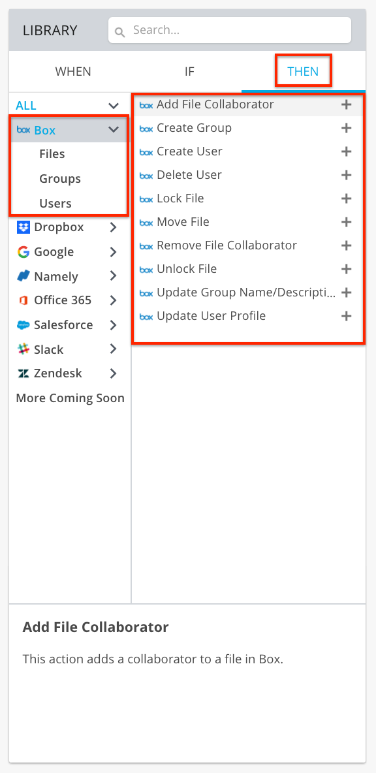Focus the library Search field
The width and height of the screenshot is (376, 773).
click(x=230, y=30)
